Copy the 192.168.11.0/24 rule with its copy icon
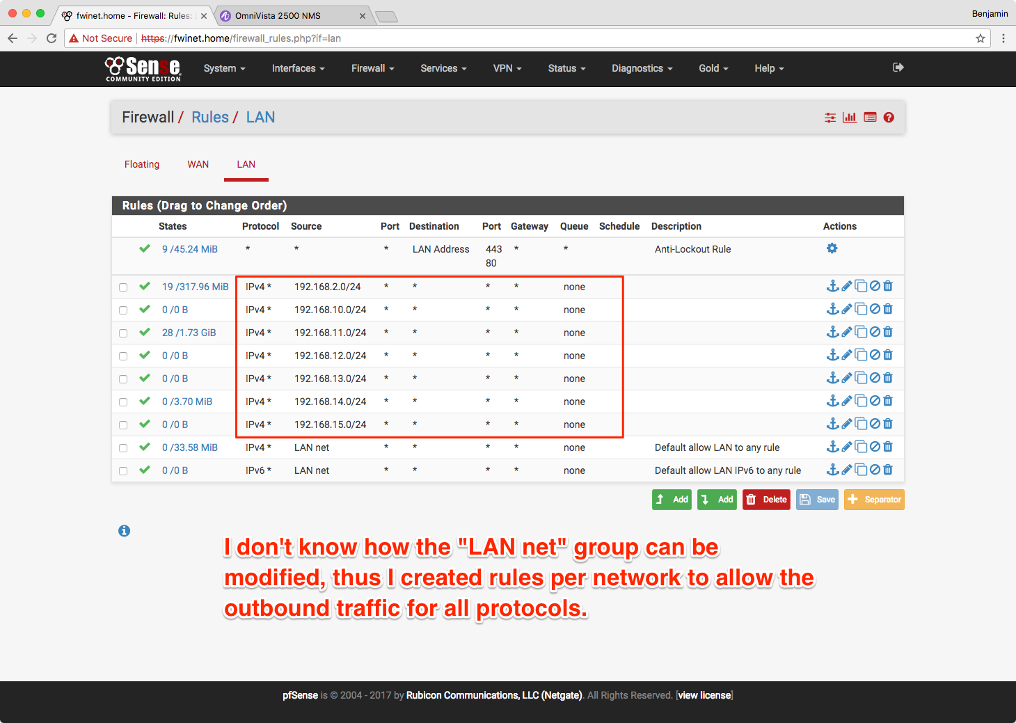Image resolution: width=1016 pixels, height=723 pixels. [861, 332]
